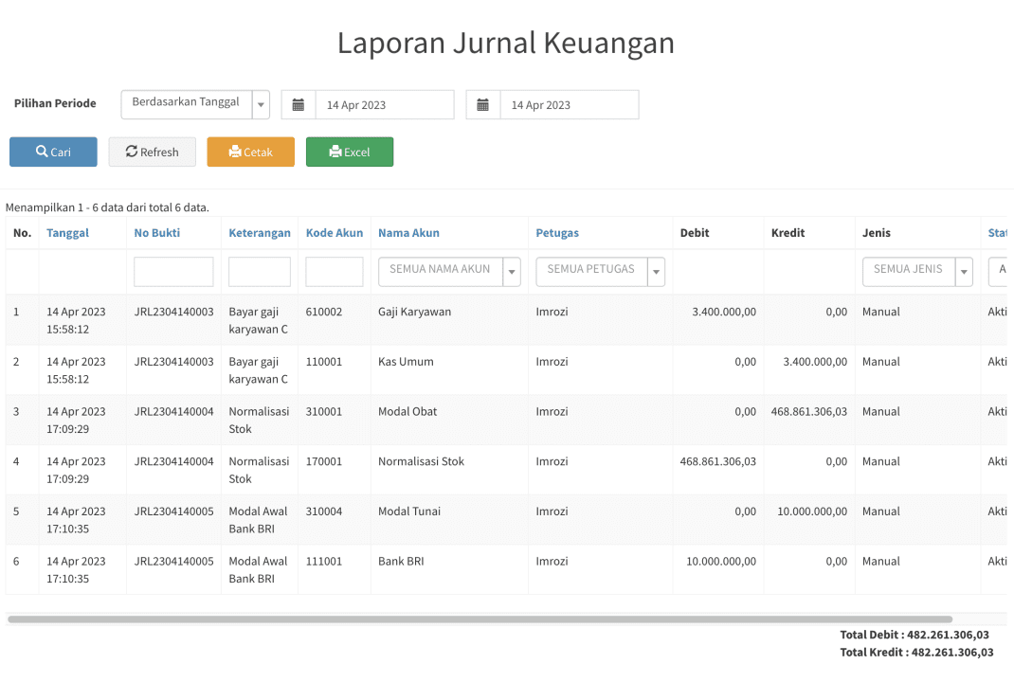The width and height of the screenshot is (1014, 682).
Task: Click the Refresh button
Action: click(152, 152)
